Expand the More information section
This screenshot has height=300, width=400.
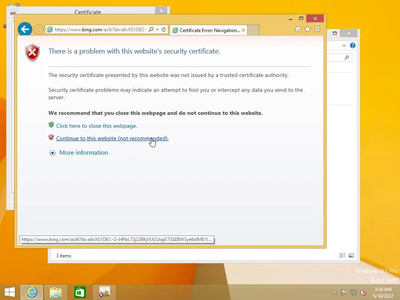pos(53,153)
